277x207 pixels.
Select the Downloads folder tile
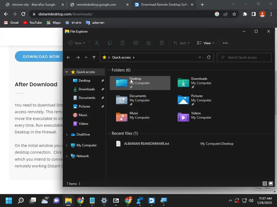point(202,83)
